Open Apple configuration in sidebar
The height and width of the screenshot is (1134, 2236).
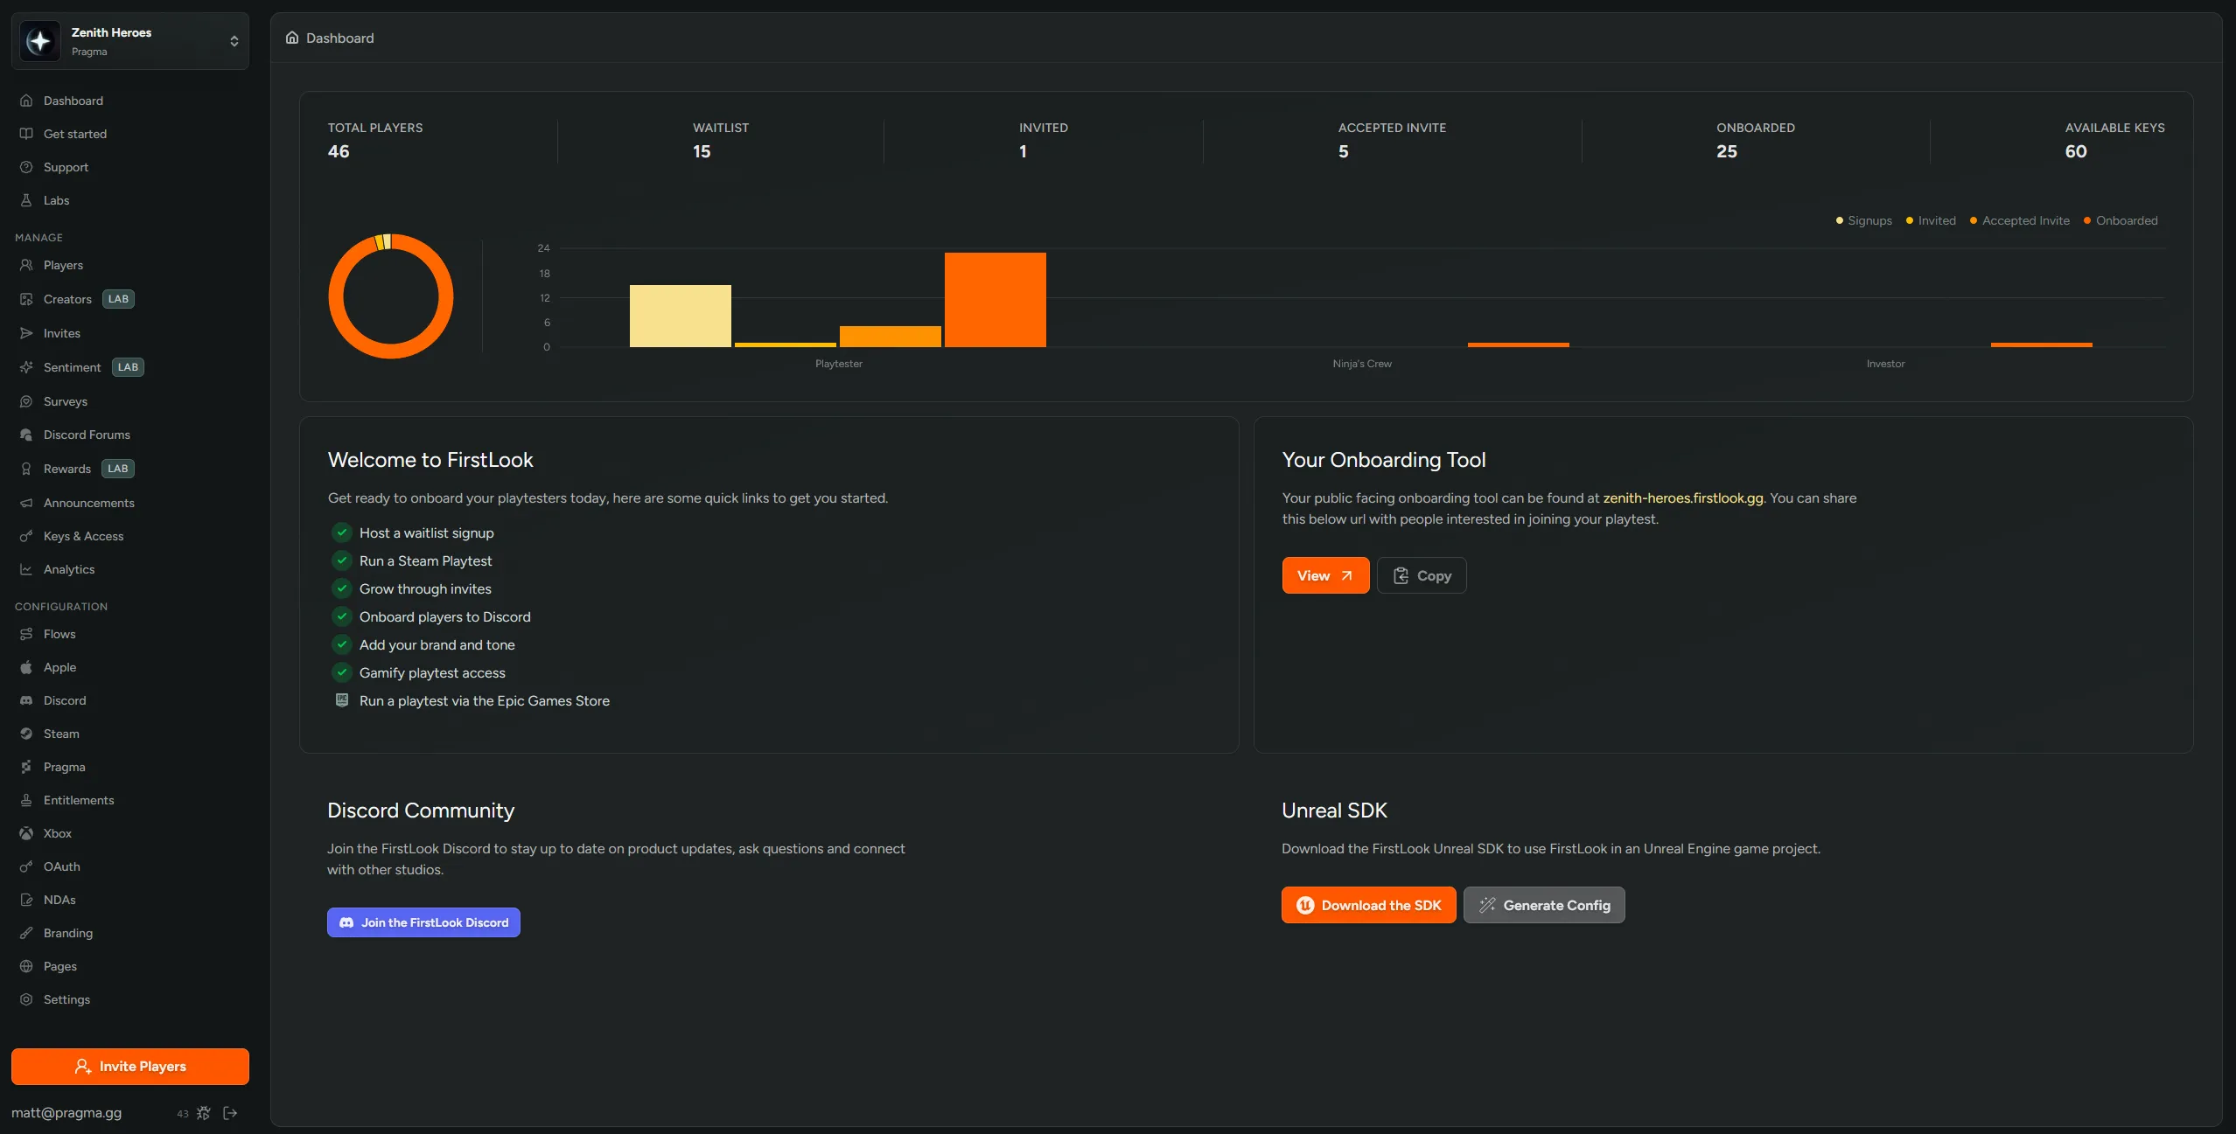(x=59, y=667)
